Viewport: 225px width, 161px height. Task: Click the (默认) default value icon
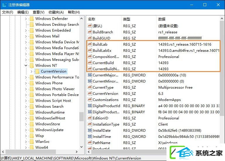(x=90, y=26)
